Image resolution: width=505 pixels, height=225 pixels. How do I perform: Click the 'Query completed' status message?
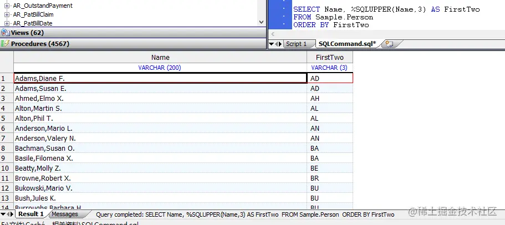pos(245,214)
